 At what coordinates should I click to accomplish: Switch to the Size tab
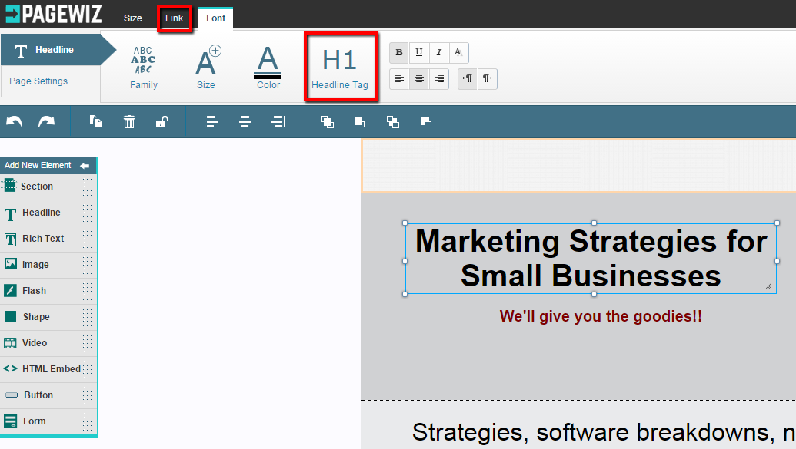click(x=133, y=18)
